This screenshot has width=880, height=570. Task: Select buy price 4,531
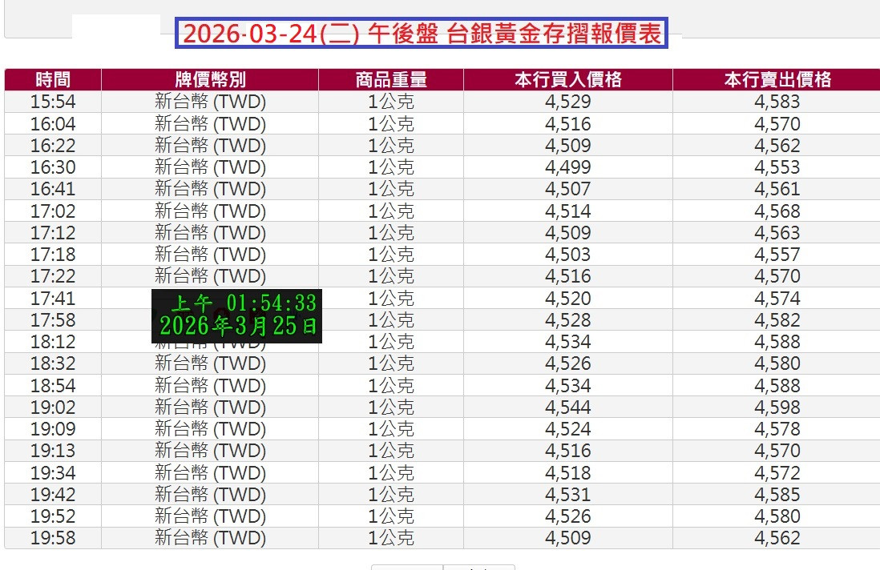568,494
